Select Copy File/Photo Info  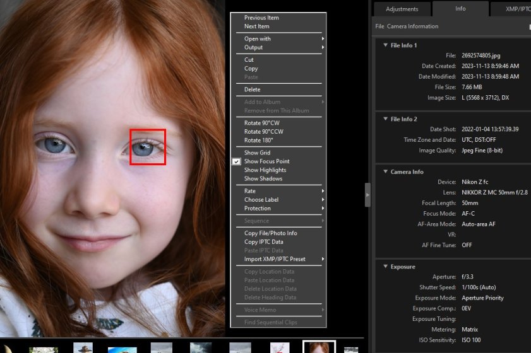(271, 233)
